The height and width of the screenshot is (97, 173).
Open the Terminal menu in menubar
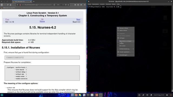(108, 4)
